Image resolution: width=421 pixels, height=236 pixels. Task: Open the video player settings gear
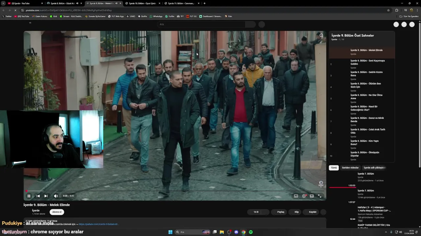[x=304, y=196]
